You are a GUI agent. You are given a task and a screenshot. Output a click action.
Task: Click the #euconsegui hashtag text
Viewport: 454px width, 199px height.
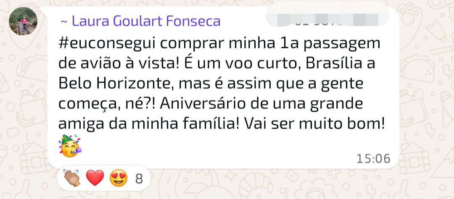pos(106,44)
